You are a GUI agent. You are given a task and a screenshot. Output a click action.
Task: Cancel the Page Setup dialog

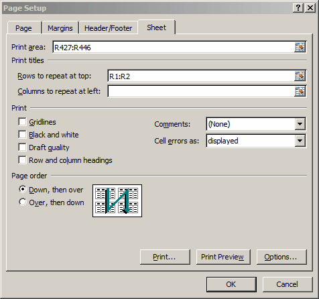(x=288, y=284)
